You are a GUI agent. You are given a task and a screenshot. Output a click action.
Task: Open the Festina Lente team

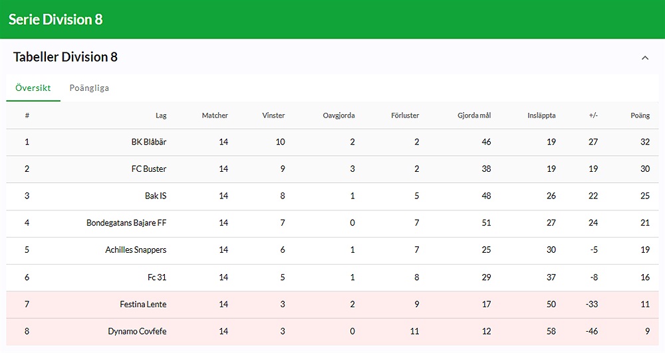point(143,305)
